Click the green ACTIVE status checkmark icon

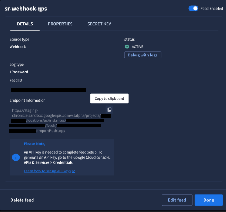coord(127,47)
